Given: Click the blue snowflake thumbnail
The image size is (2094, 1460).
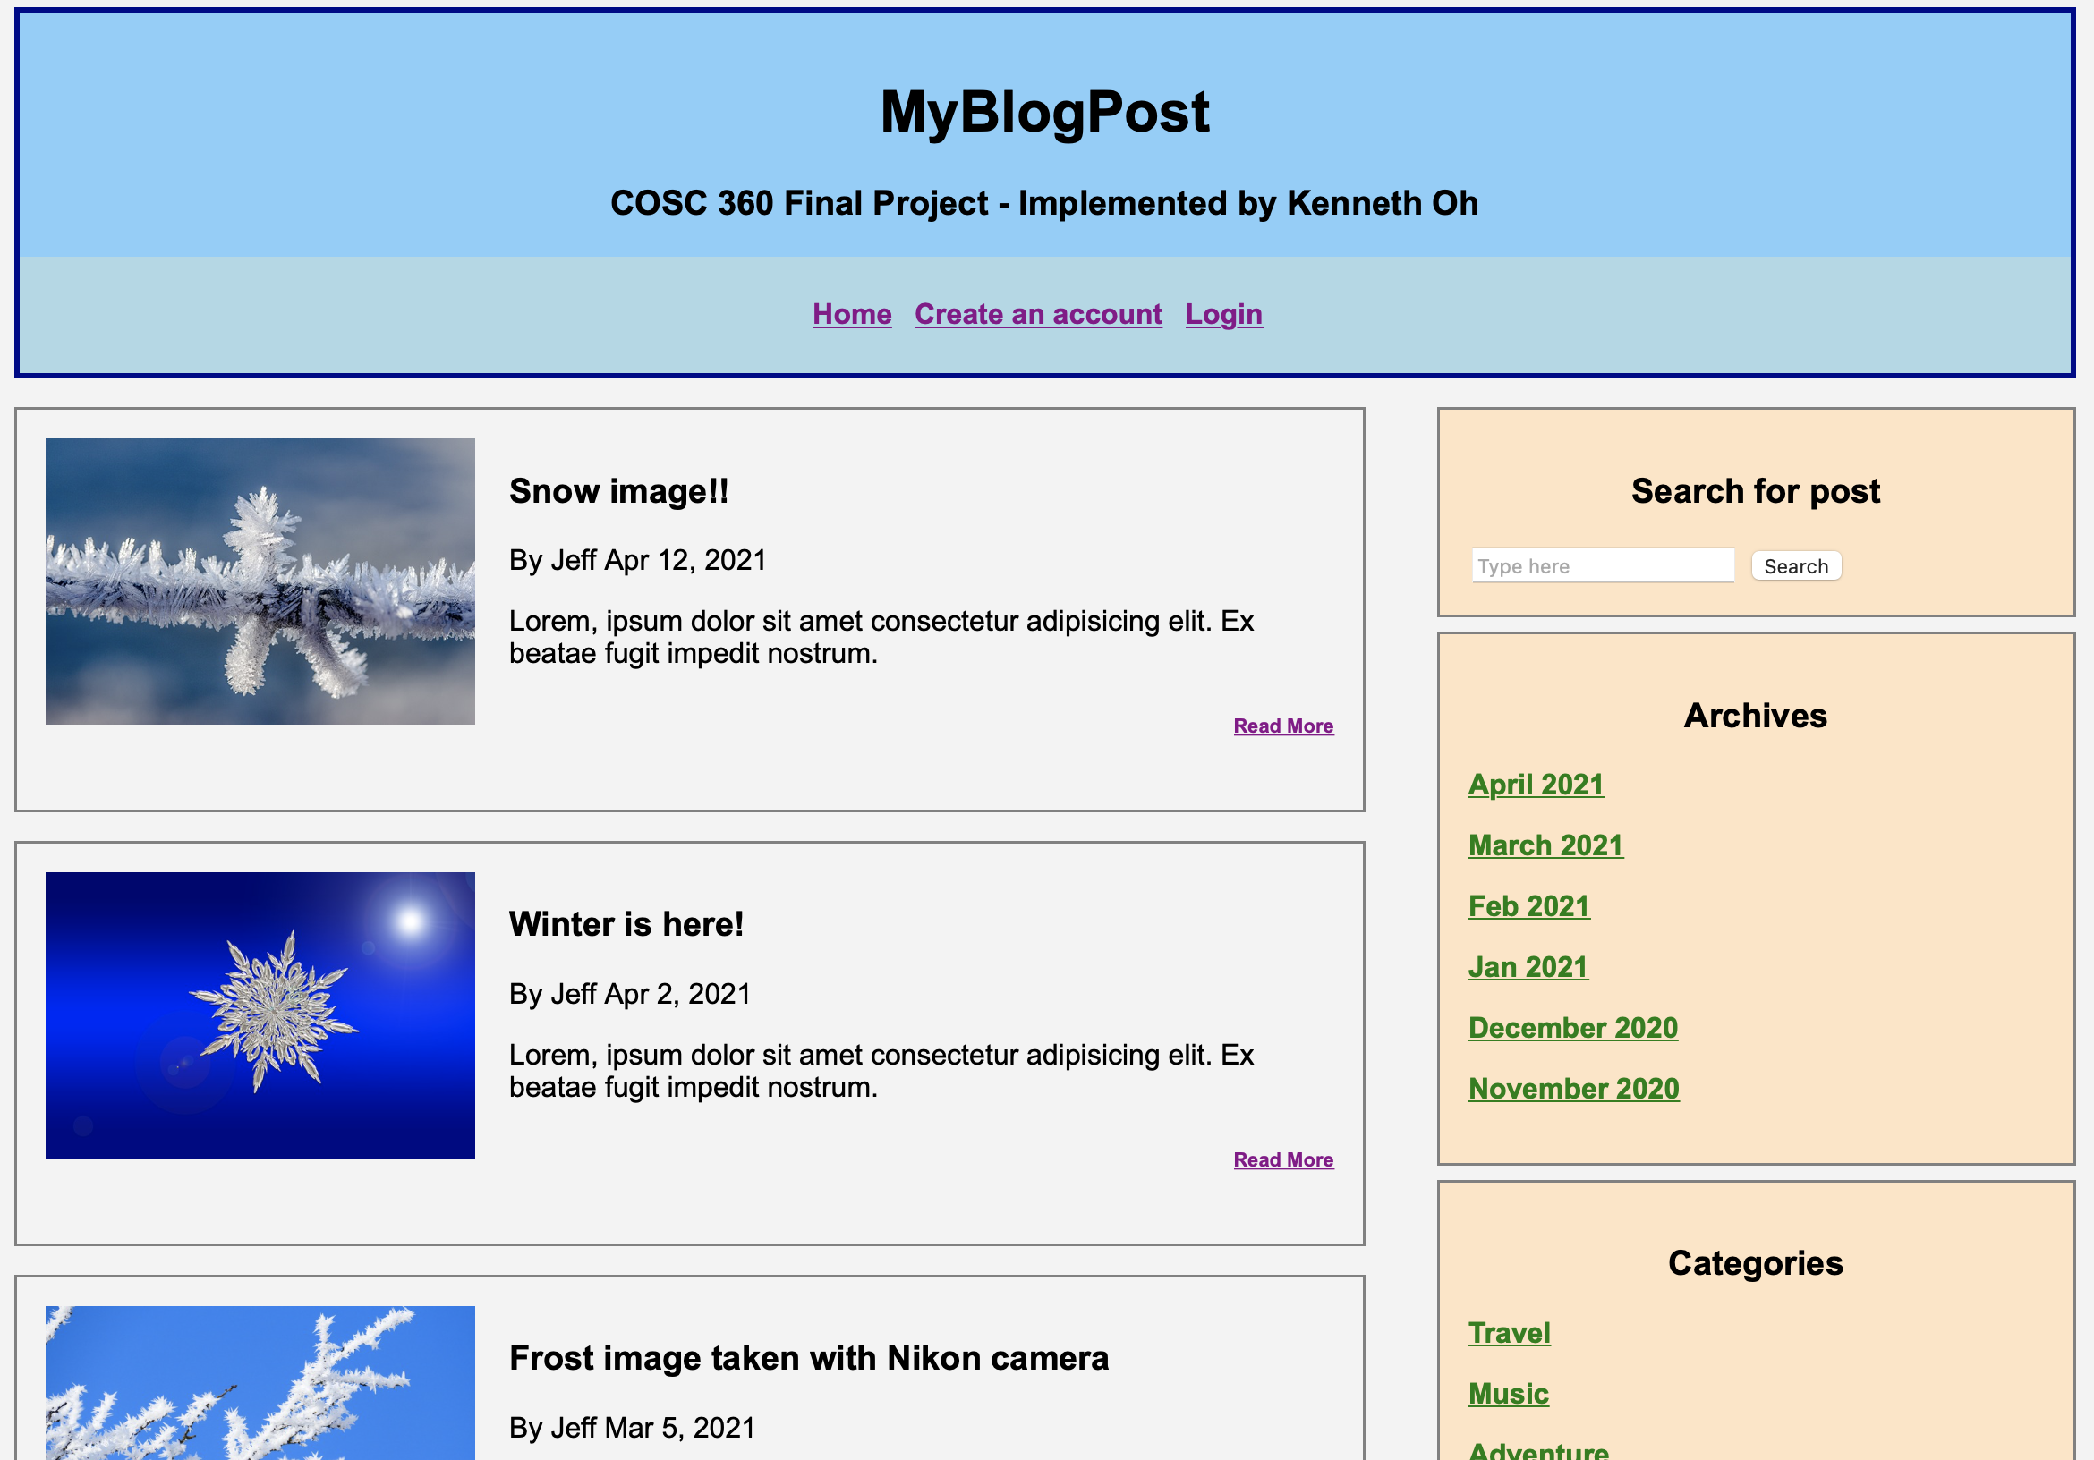Looking at the screenshot, I should click(260, 1015).
